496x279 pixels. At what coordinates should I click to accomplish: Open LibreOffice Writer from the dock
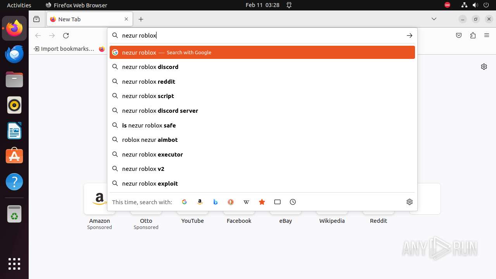[14, 131]
